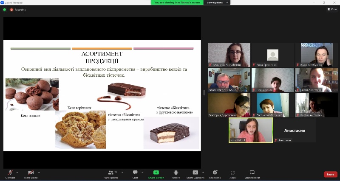
Task: Select Олена Кохан's video tile
Action: [273, 80]
